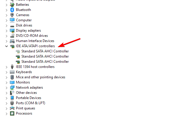Screen dimensions: 193x116
Task: Collapse the IDE ATA/ATAPI controllers node
Action: click(x=6, y=46)
